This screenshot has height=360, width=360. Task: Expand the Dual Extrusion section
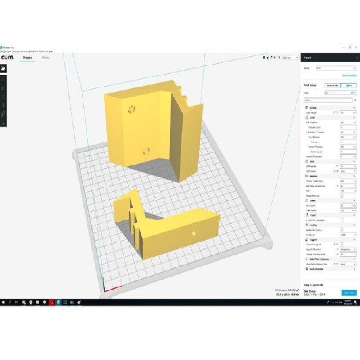pyautogui.click(x=330, y=269)
